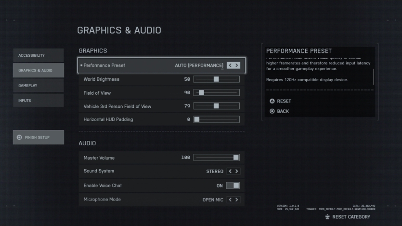
Task: Open the Accessibility settings tab
Action: click(38, 55)
